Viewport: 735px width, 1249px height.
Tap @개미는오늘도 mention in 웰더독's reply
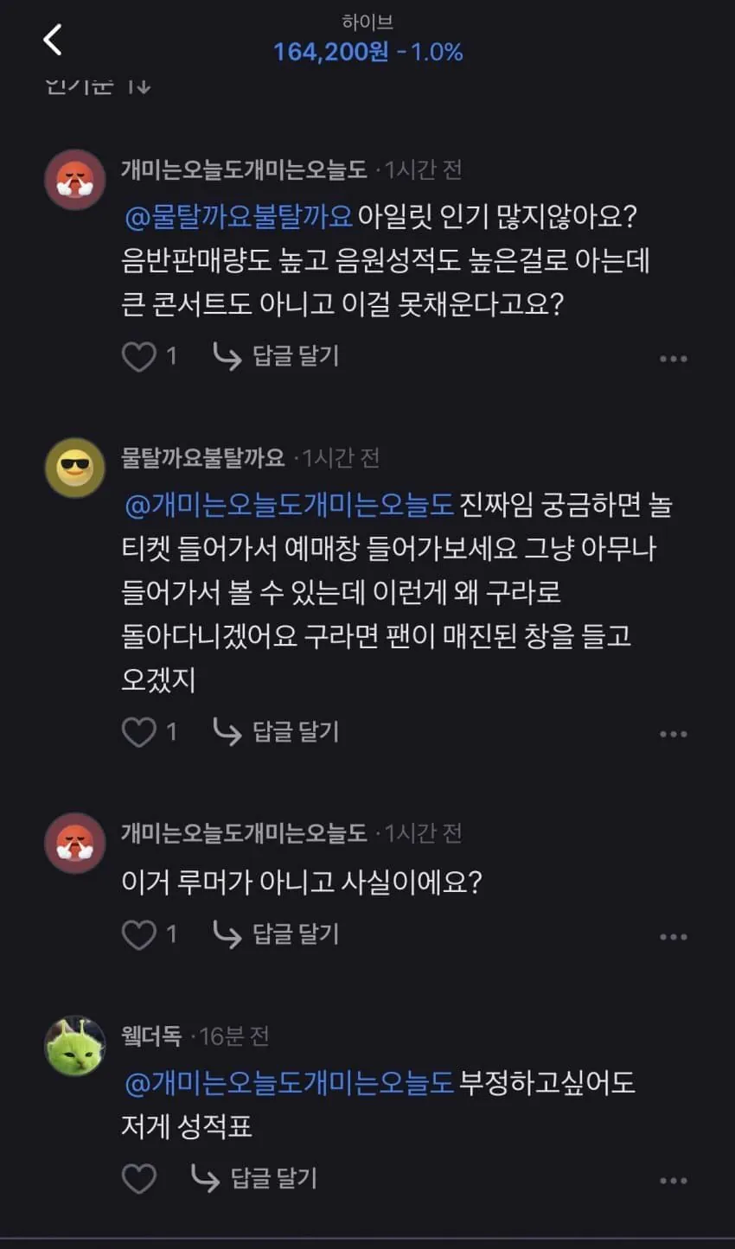289,1082
